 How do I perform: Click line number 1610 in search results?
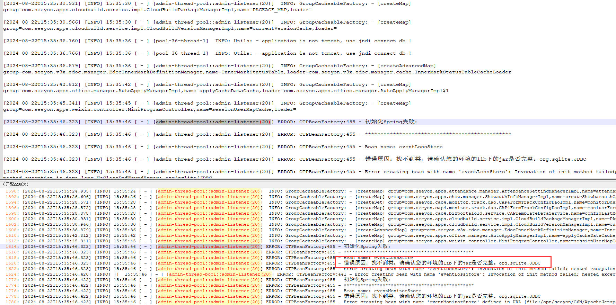[x=11, y=235]
